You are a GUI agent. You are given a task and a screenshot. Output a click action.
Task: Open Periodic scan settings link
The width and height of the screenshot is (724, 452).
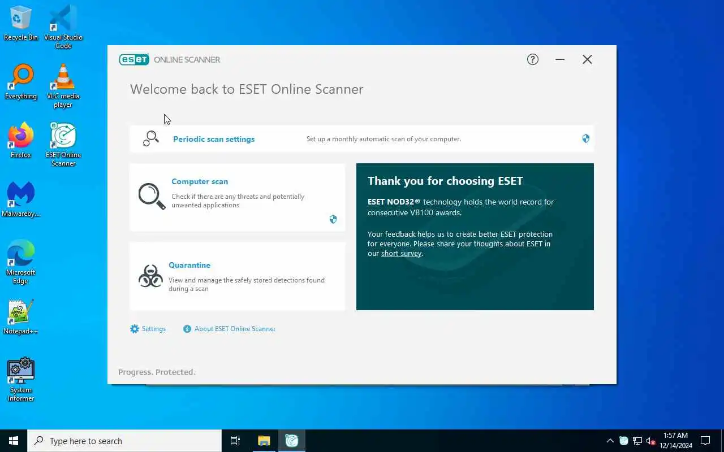coord(214,139)
